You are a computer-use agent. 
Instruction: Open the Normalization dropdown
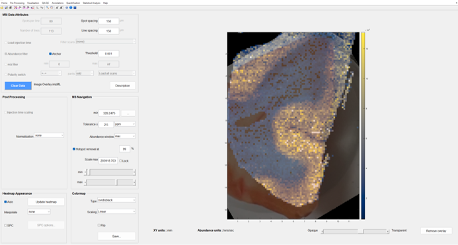[x=49, y=135]
